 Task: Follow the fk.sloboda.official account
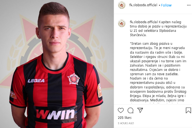click(166, 5)
